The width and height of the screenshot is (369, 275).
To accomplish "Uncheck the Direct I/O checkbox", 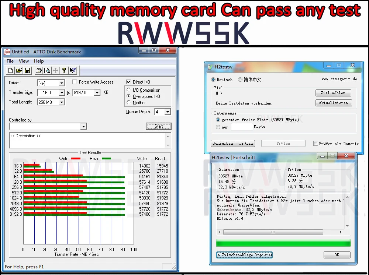I will pos(128,82).
